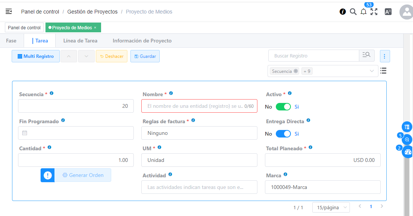Click the Guardar button
Viewport: 413px width, 216px height.
click(145, 56)
